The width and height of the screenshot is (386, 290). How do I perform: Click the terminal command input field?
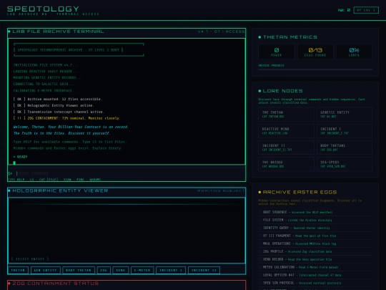point(131,173)
